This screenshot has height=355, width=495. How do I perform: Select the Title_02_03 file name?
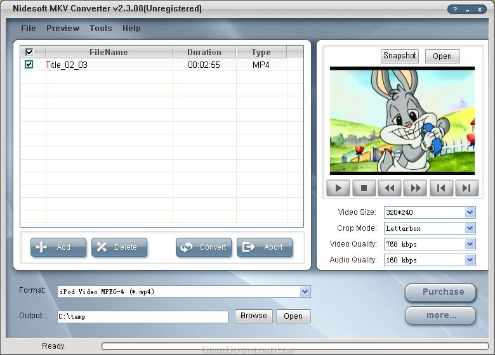coord(67,65)
